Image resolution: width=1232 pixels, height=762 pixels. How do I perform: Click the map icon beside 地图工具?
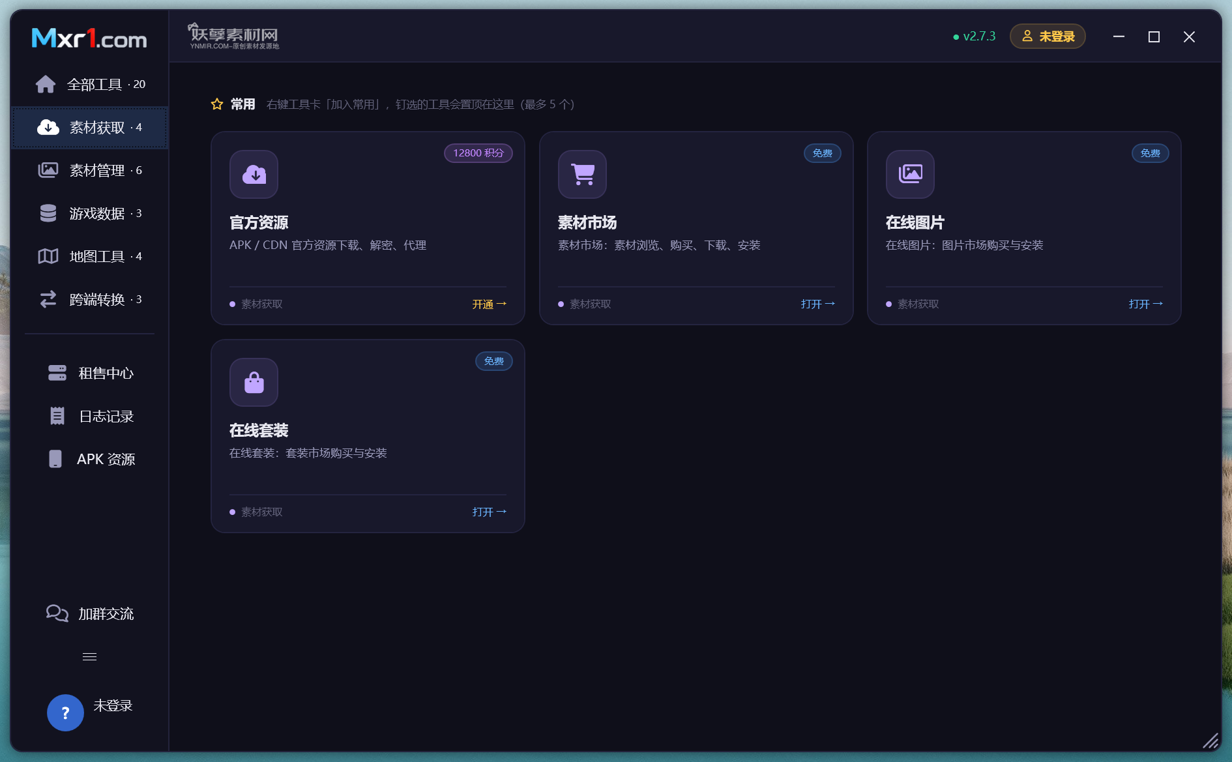click(48, 256)
